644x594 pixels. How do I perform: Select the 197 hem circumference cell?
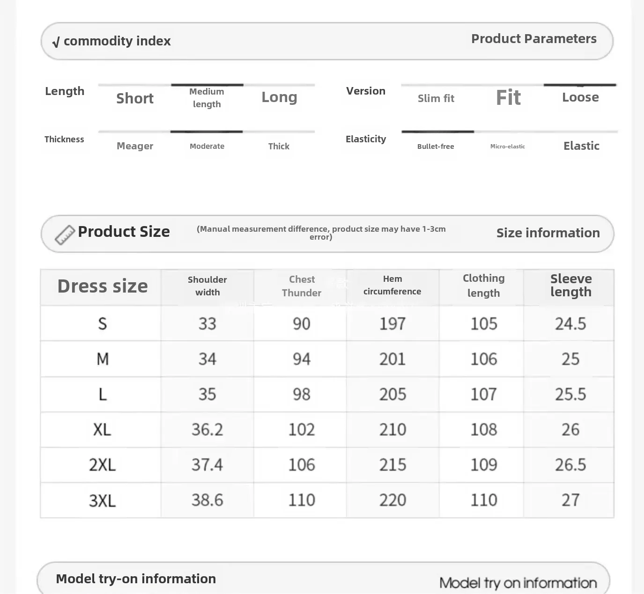[392, 323]
